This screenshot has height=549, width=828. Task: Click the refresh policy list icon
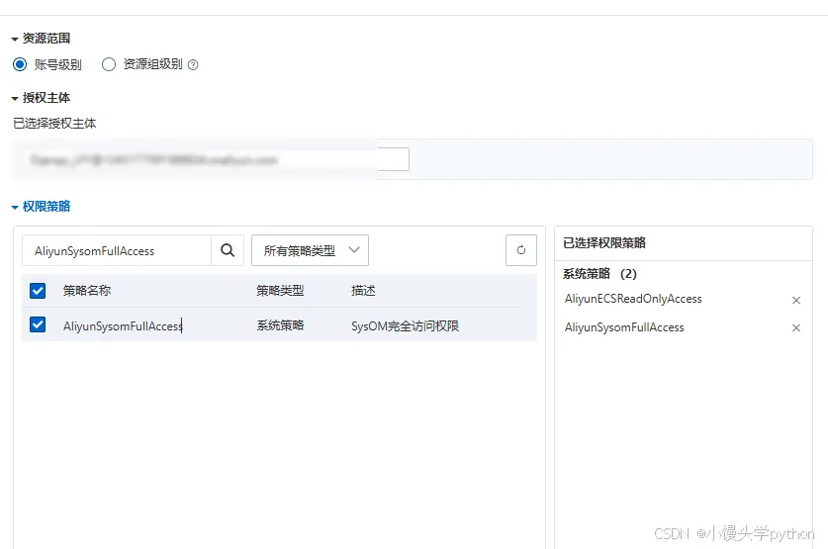(521, 250)
